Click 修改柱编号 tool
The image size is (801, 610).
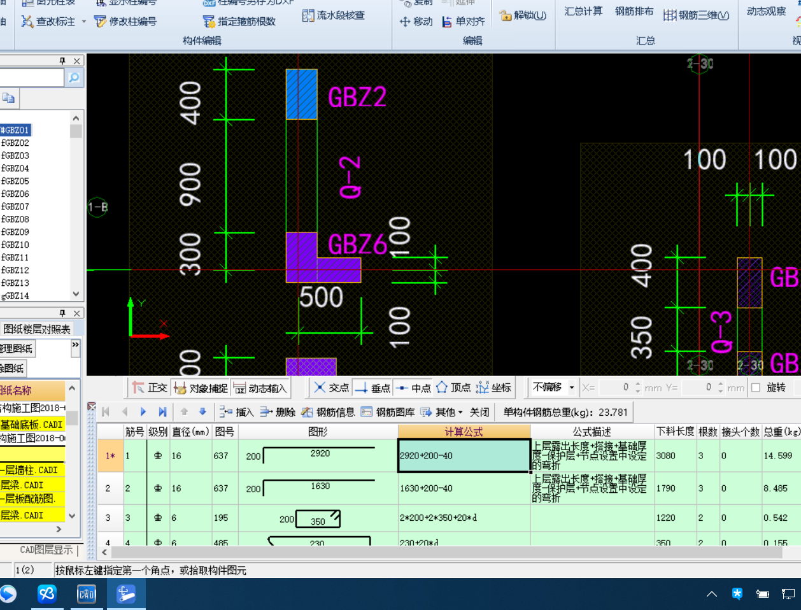point(125,22)
